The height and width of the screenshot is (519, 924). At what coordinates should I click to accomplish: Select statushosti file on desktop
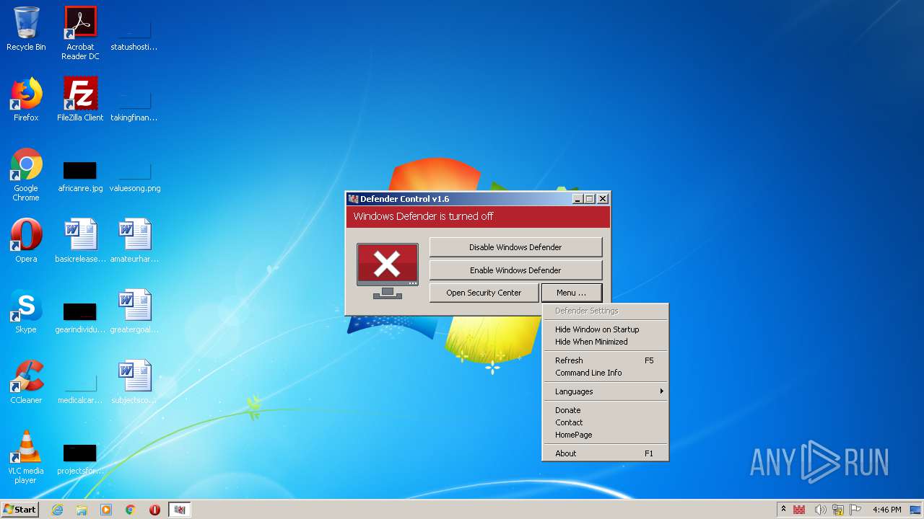pyautogui.click(x=134, y=36)
